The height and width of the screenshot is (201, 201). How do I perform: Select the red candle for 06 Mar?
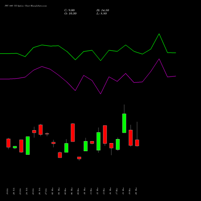(x=73, y=133)
